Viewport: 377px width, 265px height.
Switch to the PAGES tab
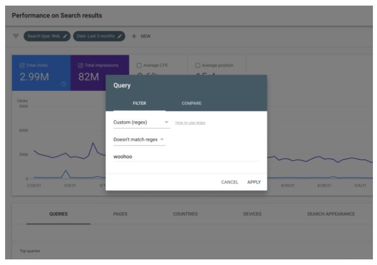coord(120,214)
